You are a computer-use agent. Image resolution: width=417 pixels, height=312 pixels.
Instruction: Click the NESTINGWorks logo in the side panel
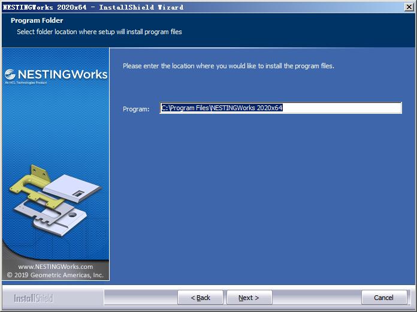tap(56, 75)
